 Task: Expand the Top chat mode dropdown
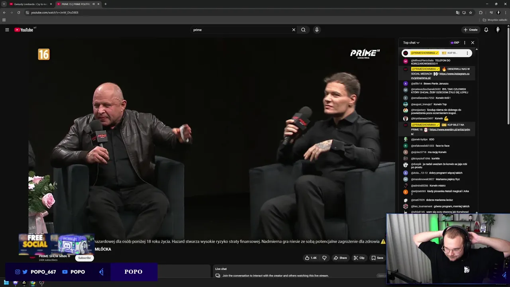pyautogui.click(x=411, y=43)
